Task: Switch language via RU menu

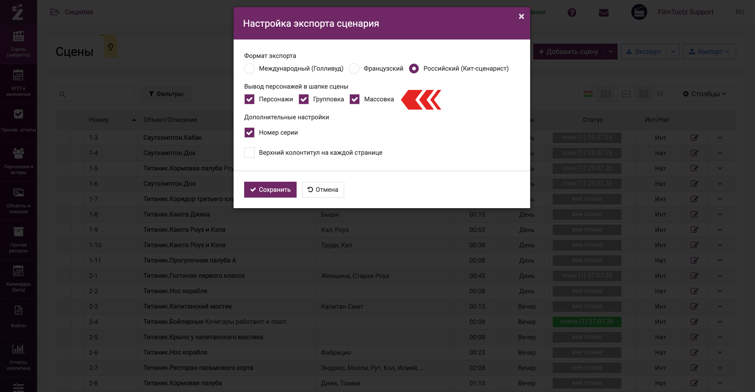Action: [x=739, y=12]
